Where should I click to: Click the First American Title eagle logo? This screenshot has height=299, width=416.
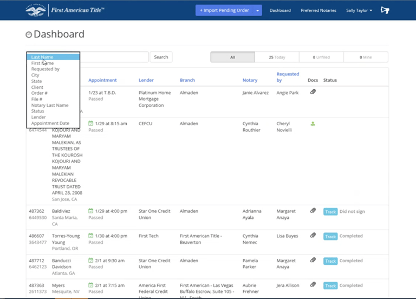coord(36,10)
